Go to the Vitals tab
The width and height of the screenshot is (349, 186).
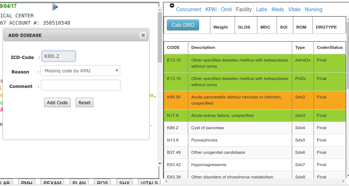tap(294, 9)
